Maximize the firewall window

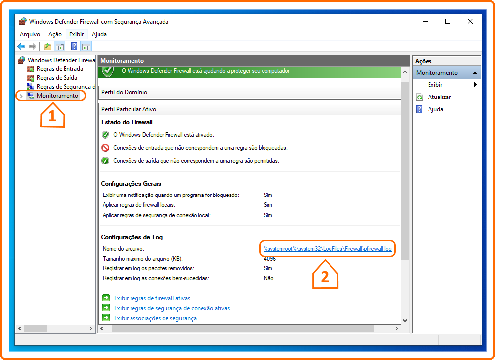pos(448,21)
